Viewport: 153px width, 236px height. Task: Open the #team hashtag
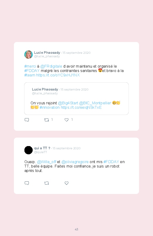(30, 75)
